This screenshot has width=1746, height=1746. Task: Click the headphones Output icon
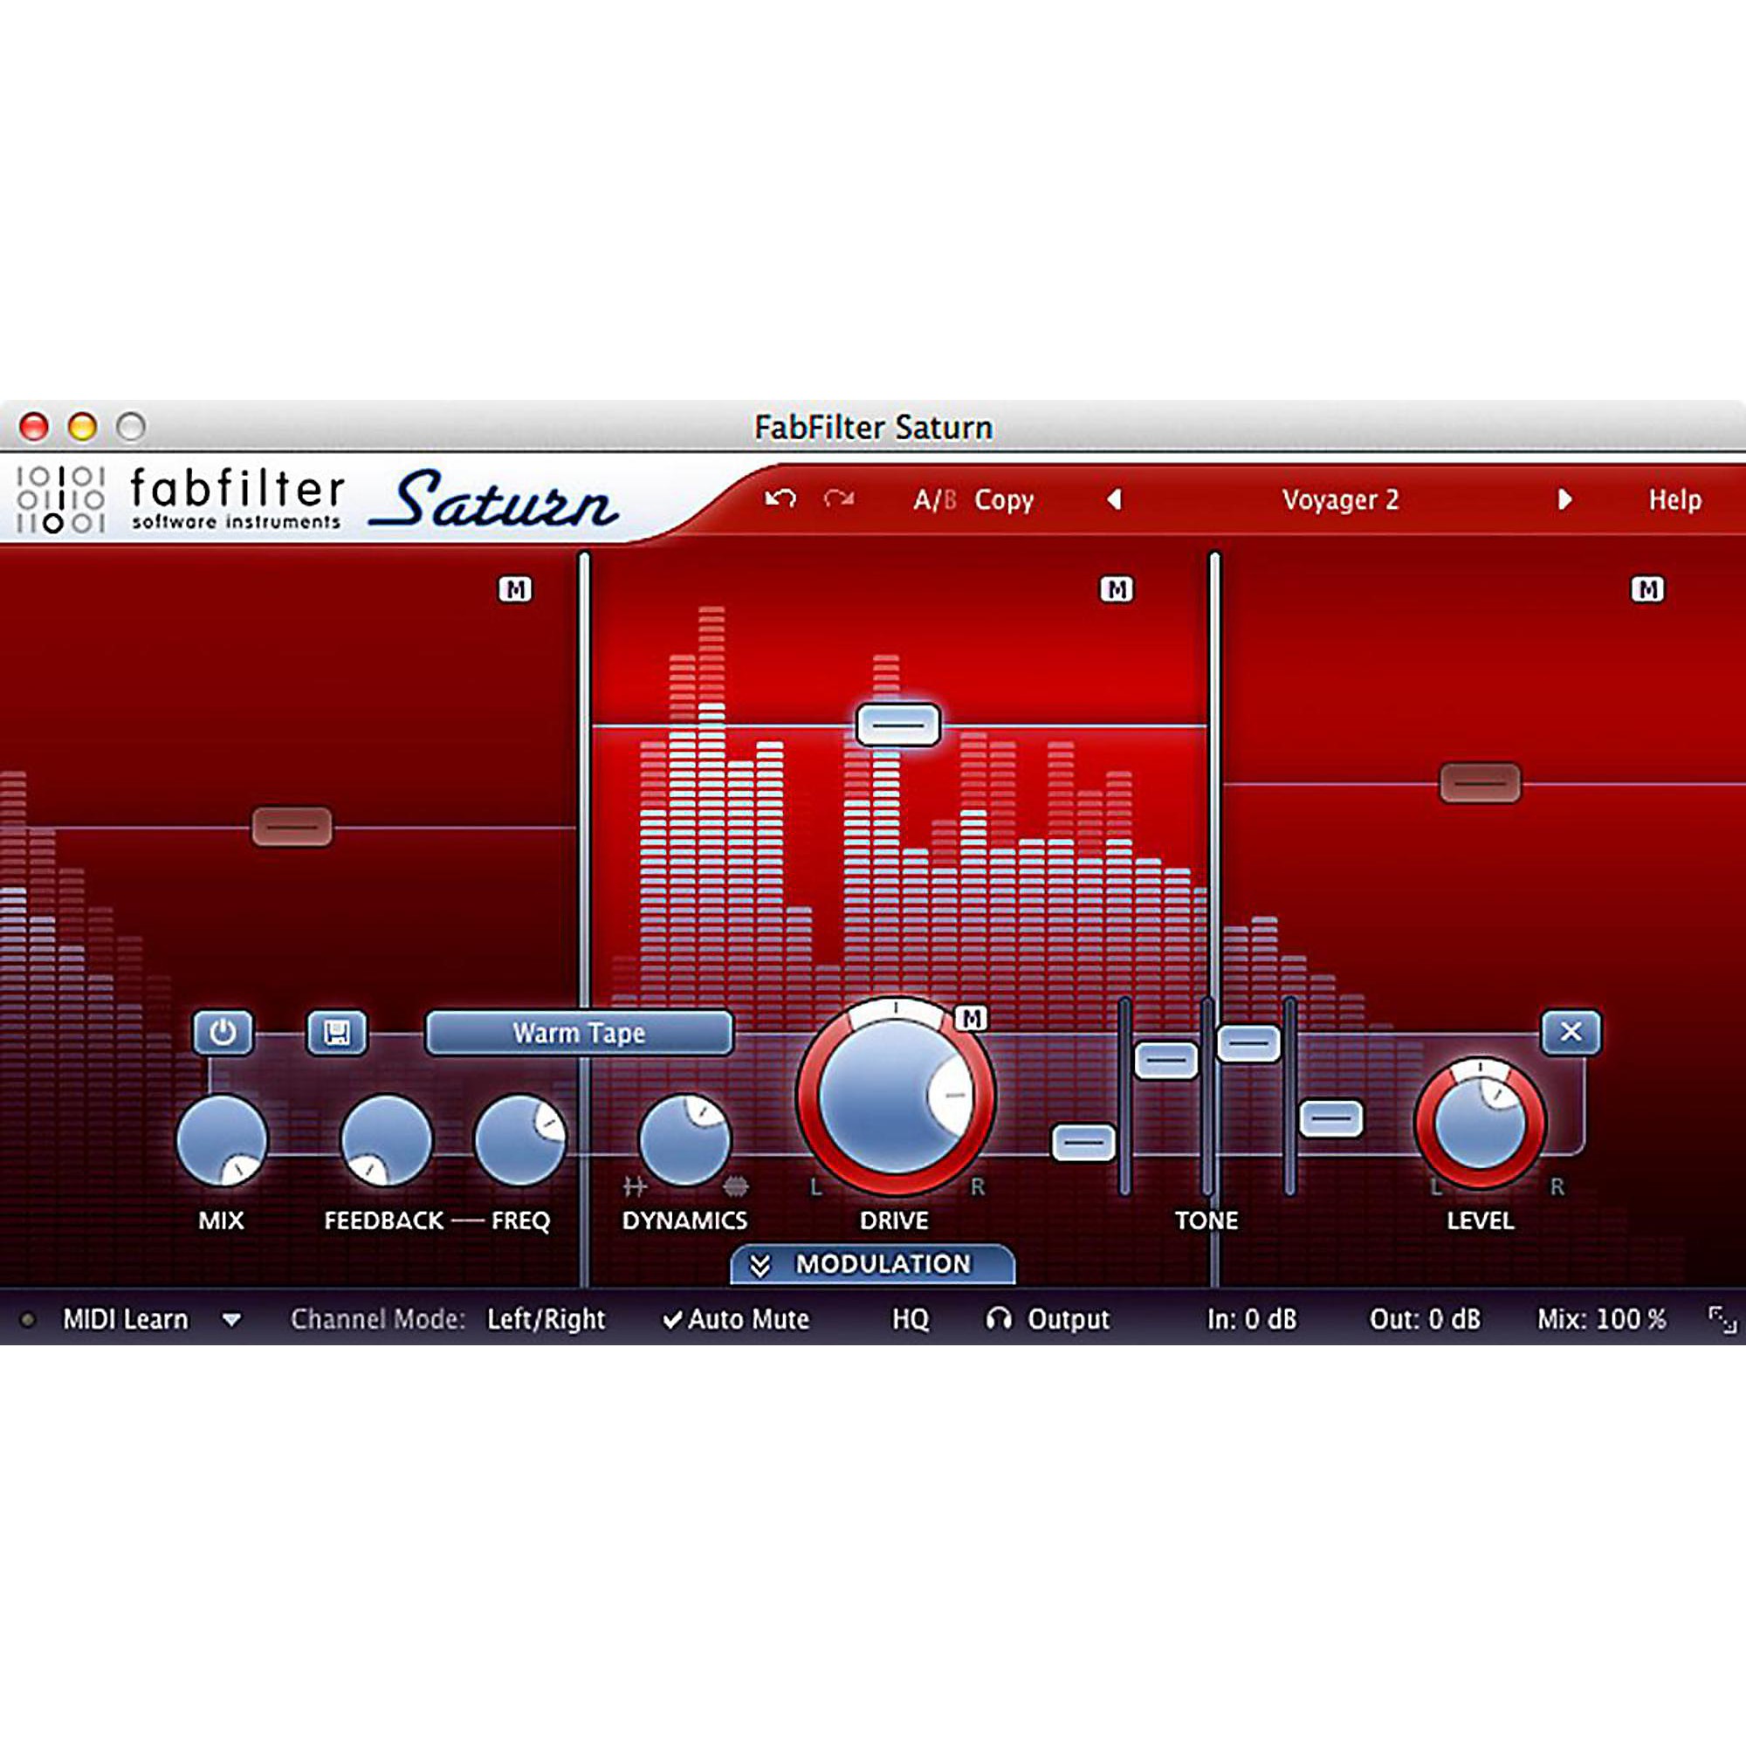point(999,1318)
